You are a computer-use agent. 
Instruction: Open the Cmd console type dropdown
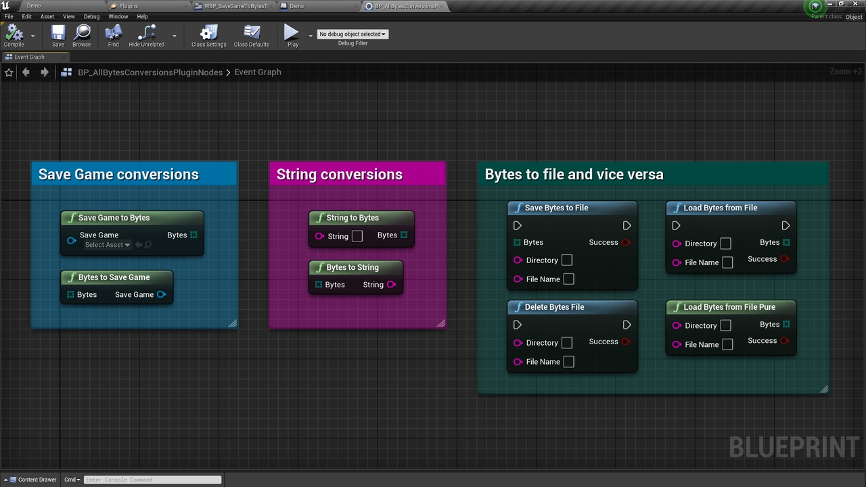point(72,480)
